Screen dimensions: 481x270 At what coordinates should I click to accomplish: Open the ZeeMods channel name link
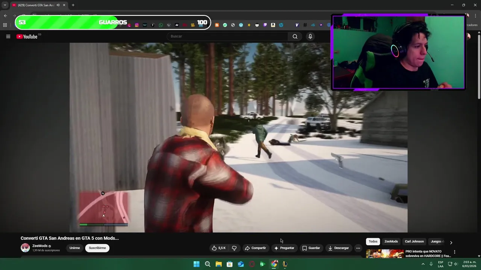tap(40, 246)
